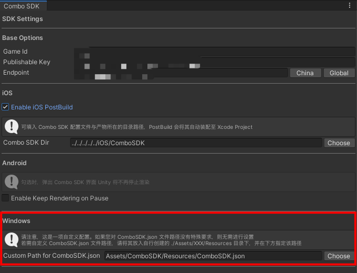Click the SDK Settings heading

pyautogui.click(x=23, y=19)
